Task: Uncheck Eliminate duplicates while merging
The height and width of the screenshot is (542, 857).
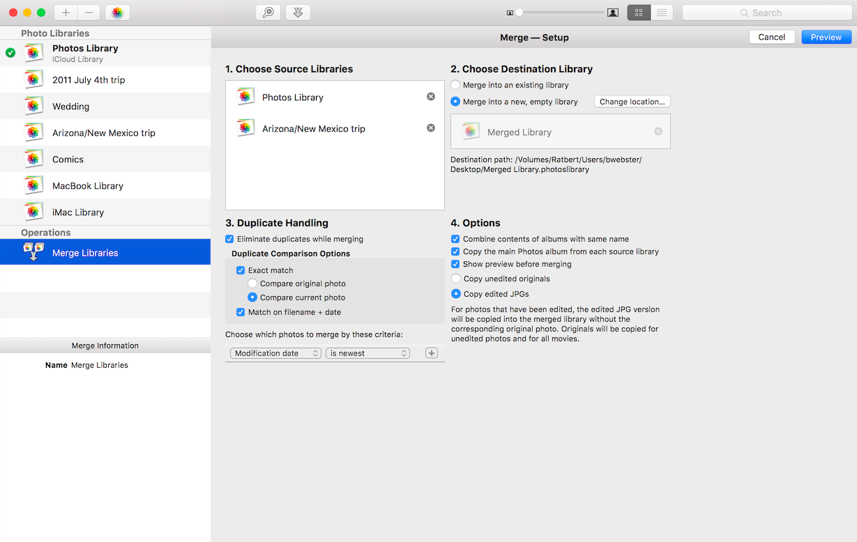Action: click(230, 239)
